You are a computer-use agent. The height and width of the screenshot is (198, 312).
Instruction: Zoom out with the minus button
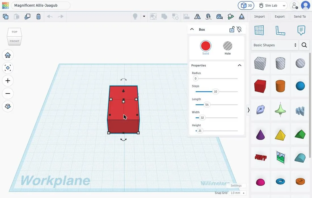pyautogui.click(x=8, y=93)
